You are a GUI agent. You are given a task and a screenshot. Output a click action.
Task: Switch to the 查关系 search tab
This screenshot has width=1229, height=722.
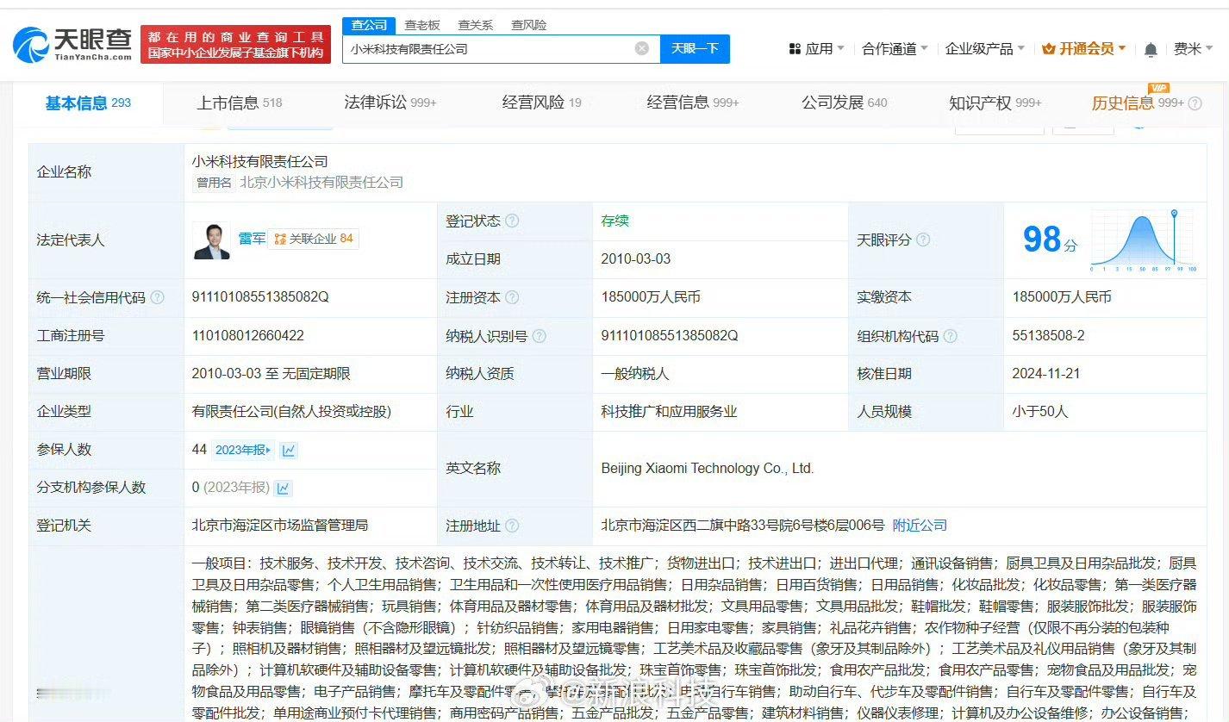(475, 25)
